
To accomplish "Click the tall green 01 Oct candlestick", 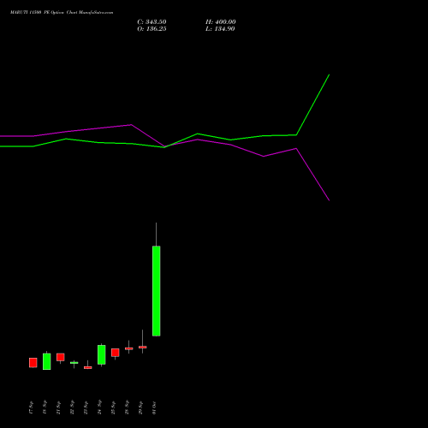I will tap(156, 291).
